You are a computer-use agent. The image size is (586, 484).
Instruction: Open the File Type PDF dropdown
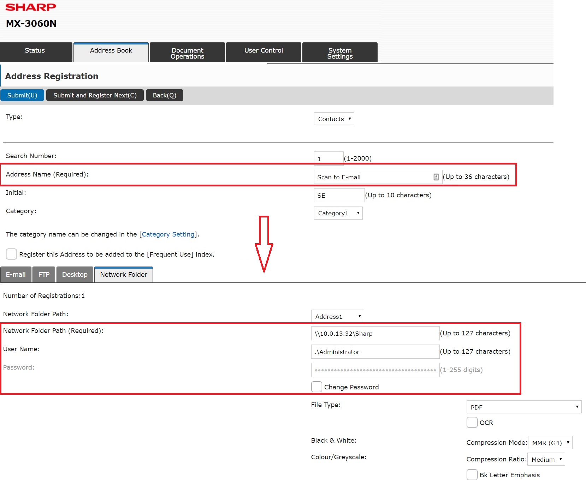[x=524, y=407]
